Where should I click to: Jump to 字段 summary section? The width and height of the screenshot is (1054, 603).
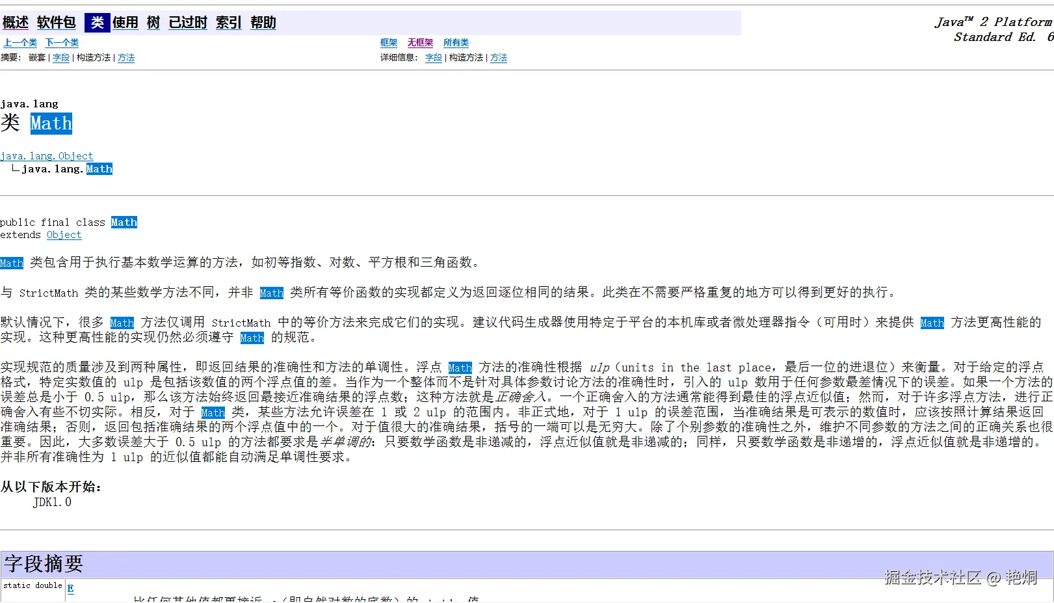tap(61, 57)
